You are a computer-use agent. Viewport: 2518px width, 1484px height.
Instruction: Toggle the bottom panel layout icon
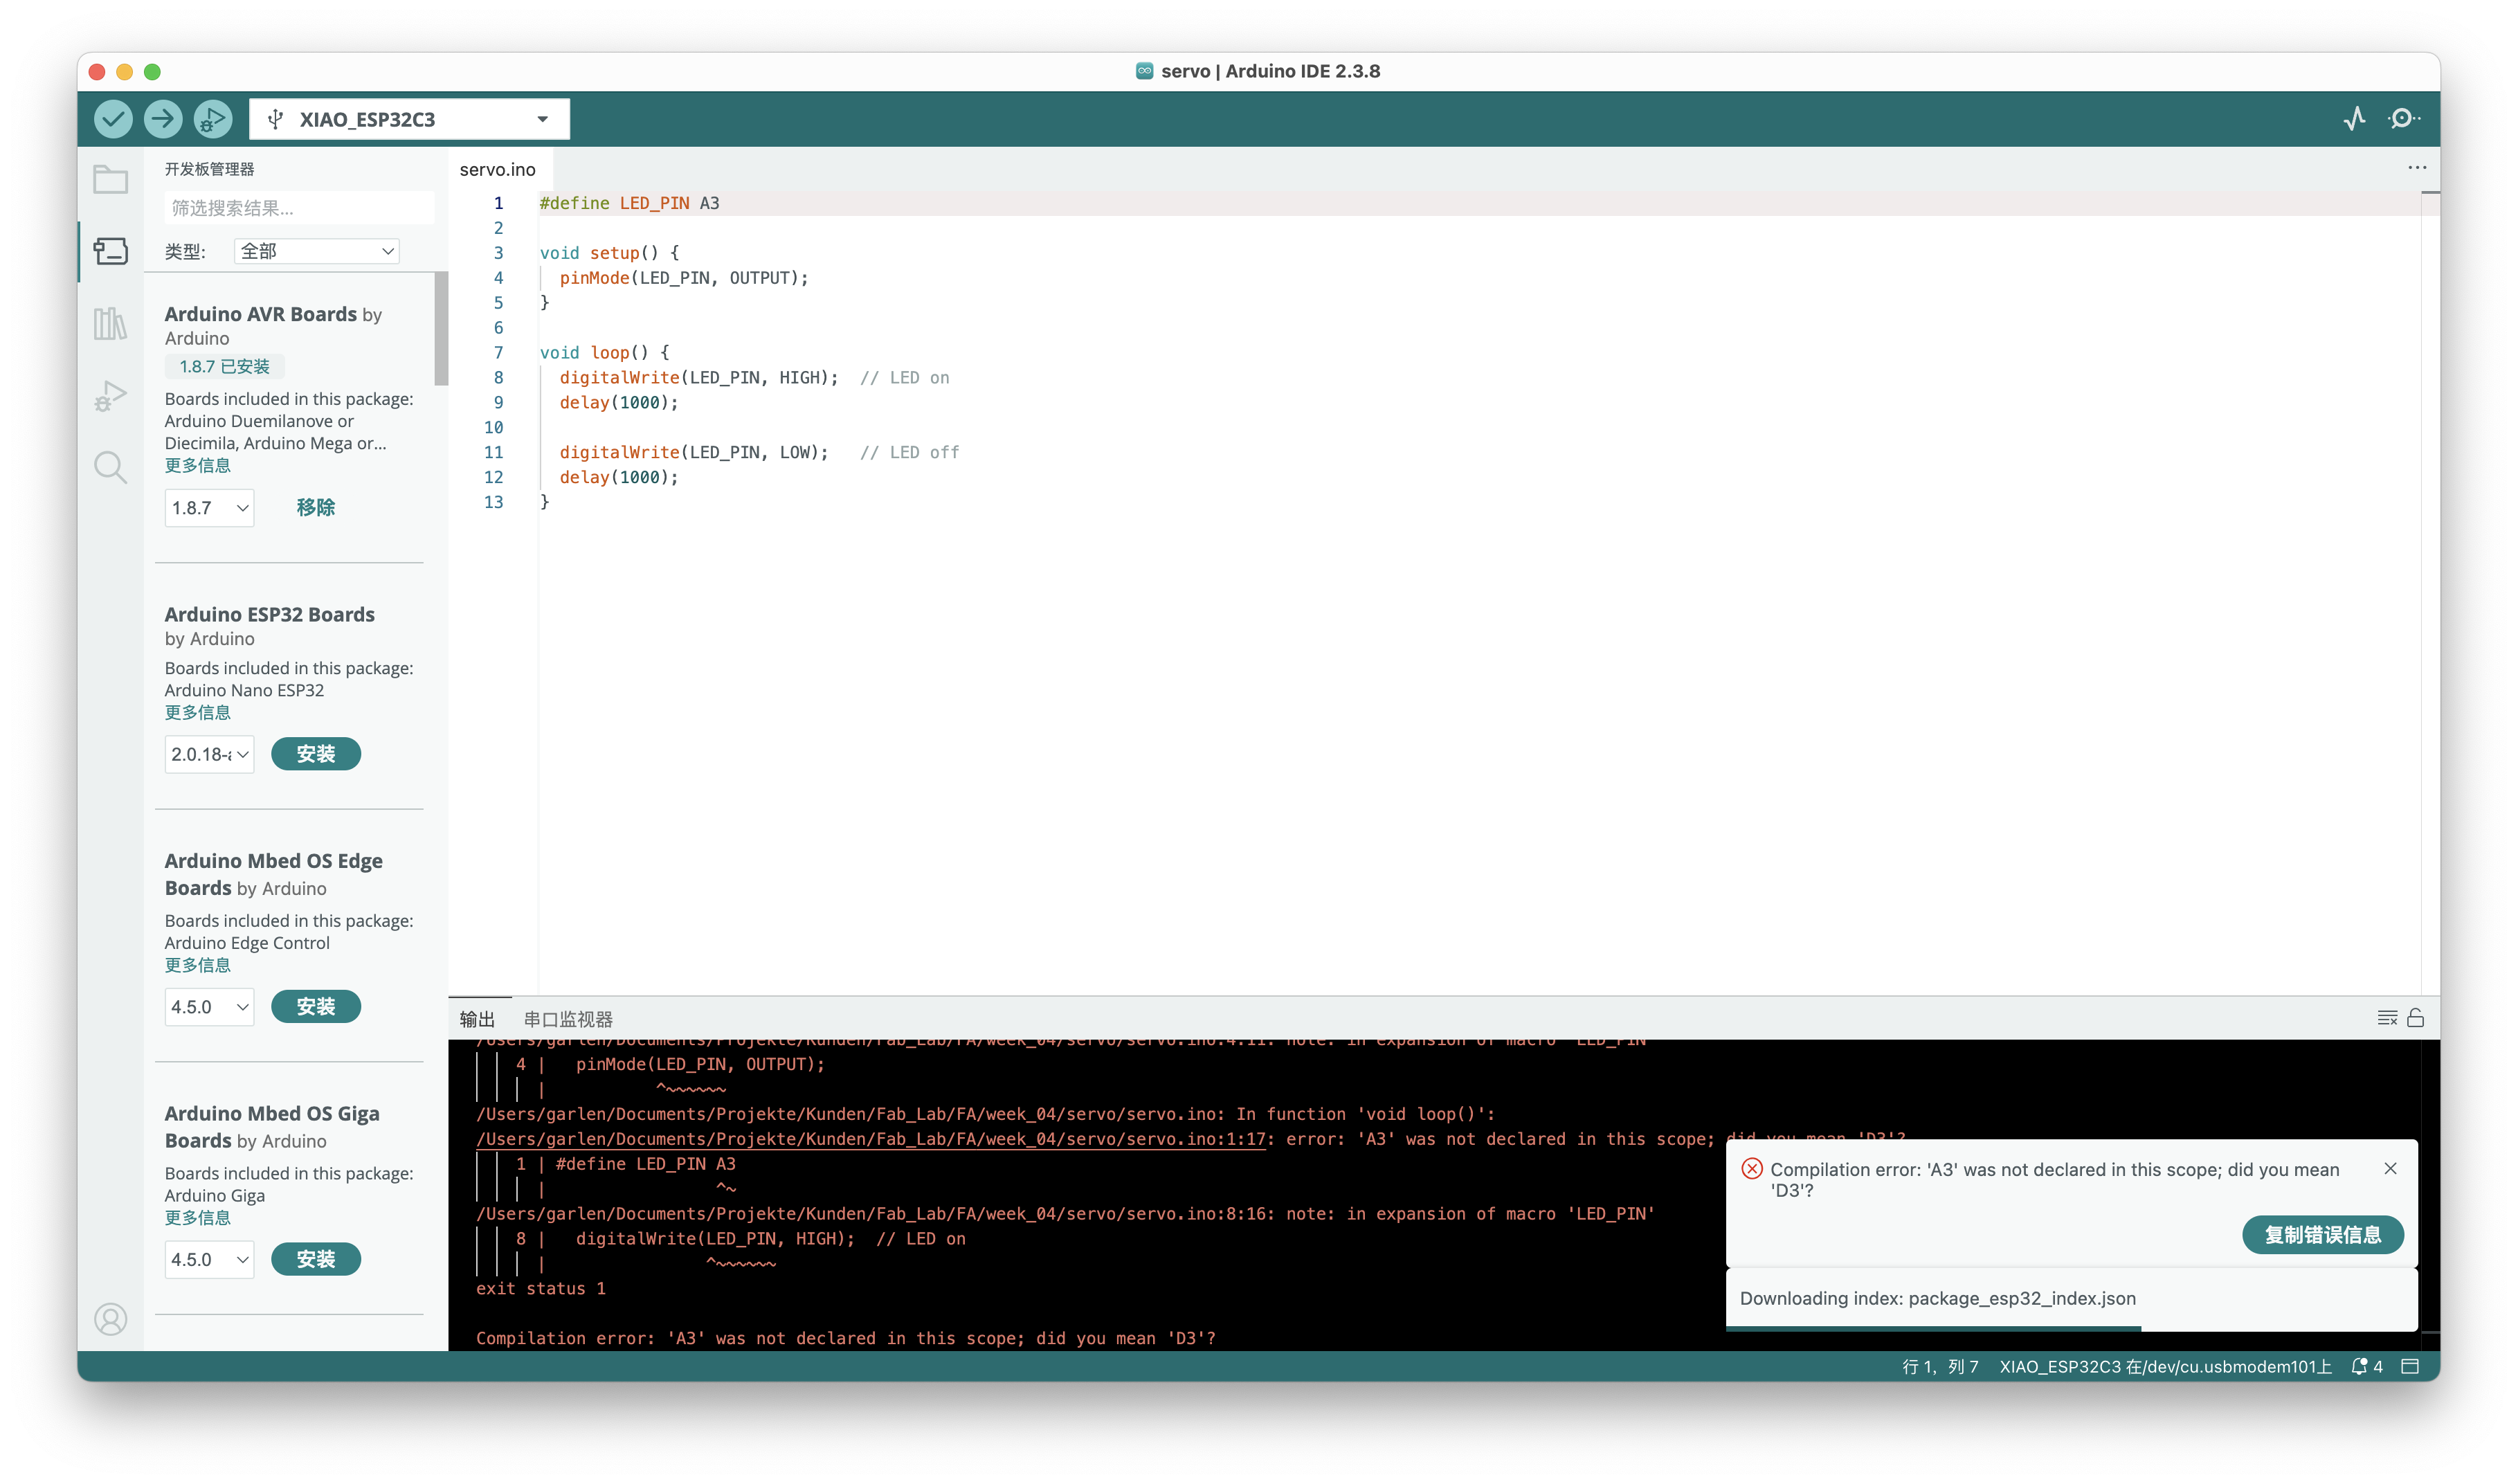coord(2410,1366)
